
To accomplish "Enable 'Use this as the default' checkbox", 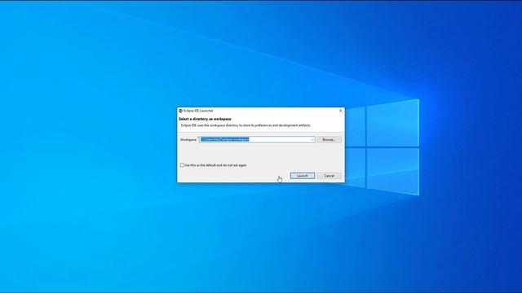I will click(x=182, y=165).
